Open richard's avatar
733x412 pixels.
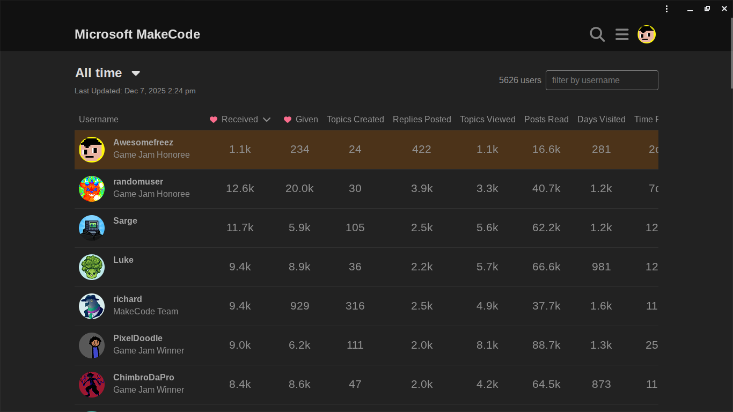click(92, 306)
